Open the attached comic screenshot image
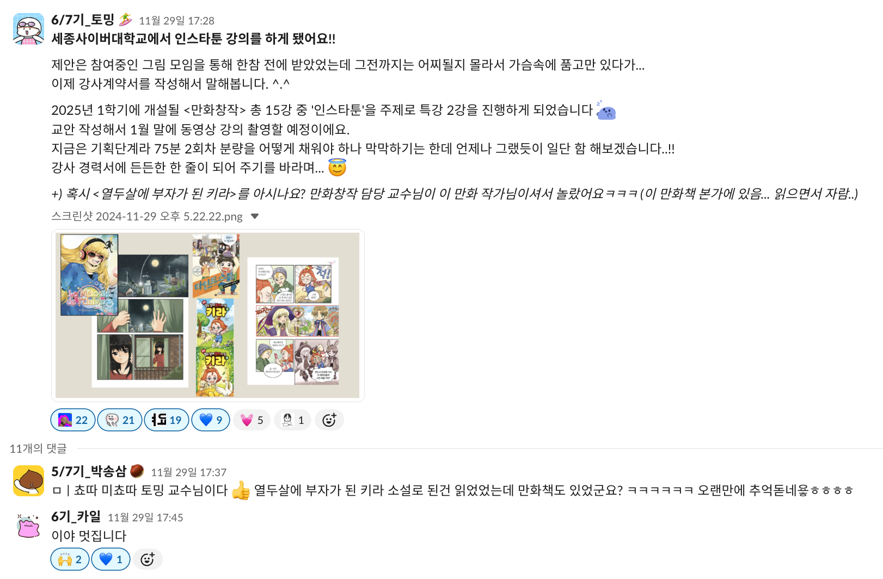 click(207, 316)
